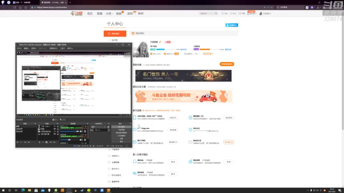Toggle lock on Image source

pos(58,129)
